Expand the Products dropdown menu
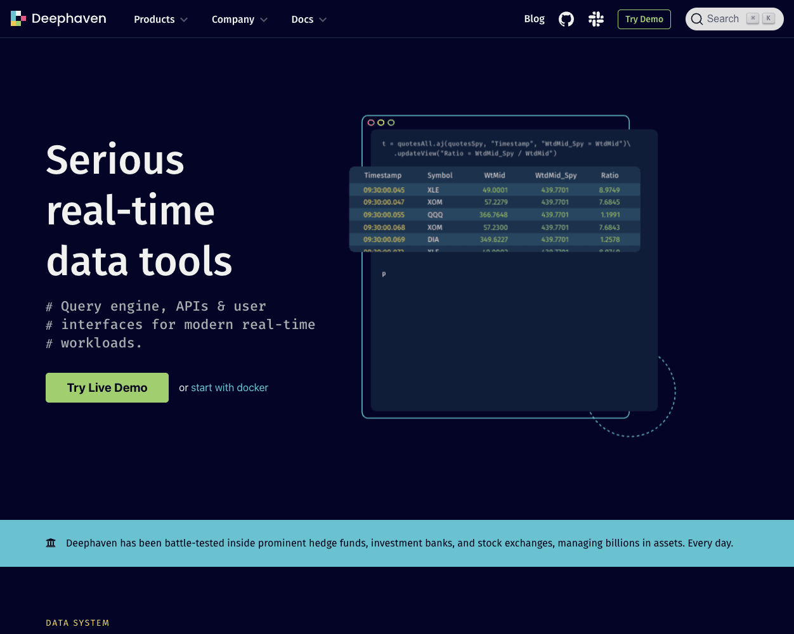794x634 pixels. [161, 19]
